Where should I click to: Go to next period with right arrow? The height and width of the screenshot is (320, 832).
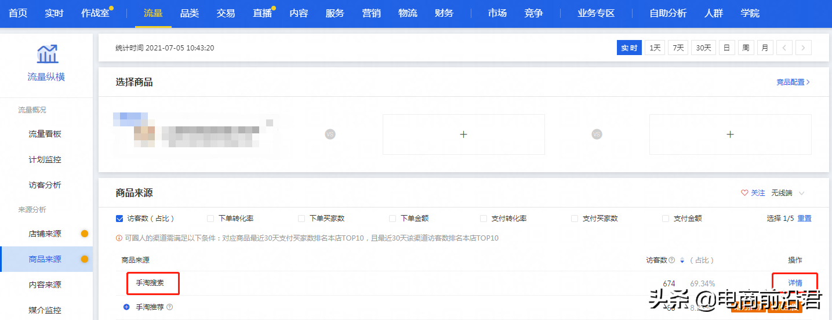click(804, 48)
